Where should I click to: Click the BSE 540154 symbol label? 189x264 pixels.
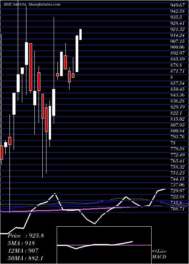click(15, 5)
